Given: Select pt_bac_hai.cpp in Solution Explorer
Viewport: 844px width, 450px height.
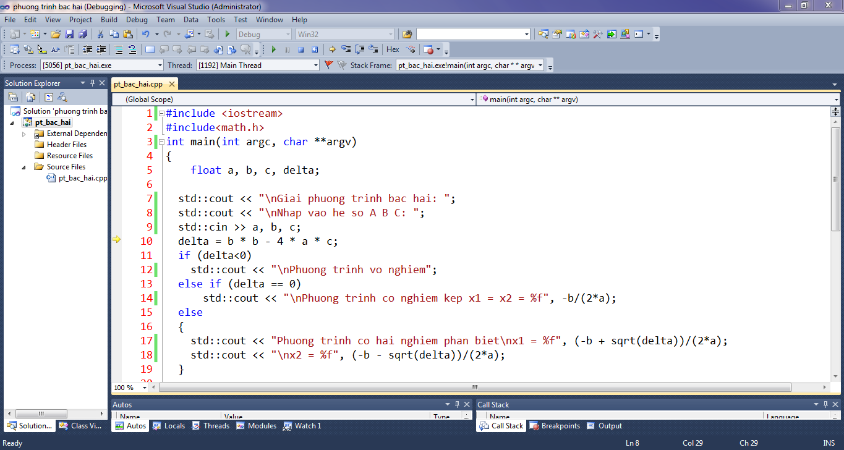Looking at the screenshot, I should click(x=82, y=178).
